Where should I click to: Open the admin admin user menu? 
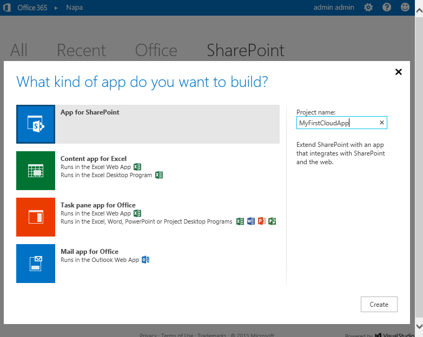[334, 8]
